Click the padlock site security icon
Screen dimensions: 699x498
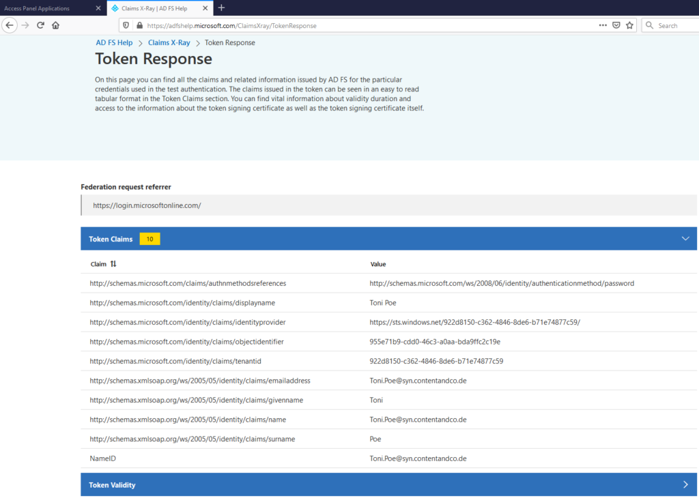139,25
